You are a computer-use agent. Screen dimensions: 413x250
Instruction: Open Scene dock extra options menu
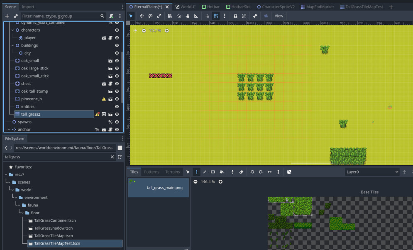coord(120,16)
